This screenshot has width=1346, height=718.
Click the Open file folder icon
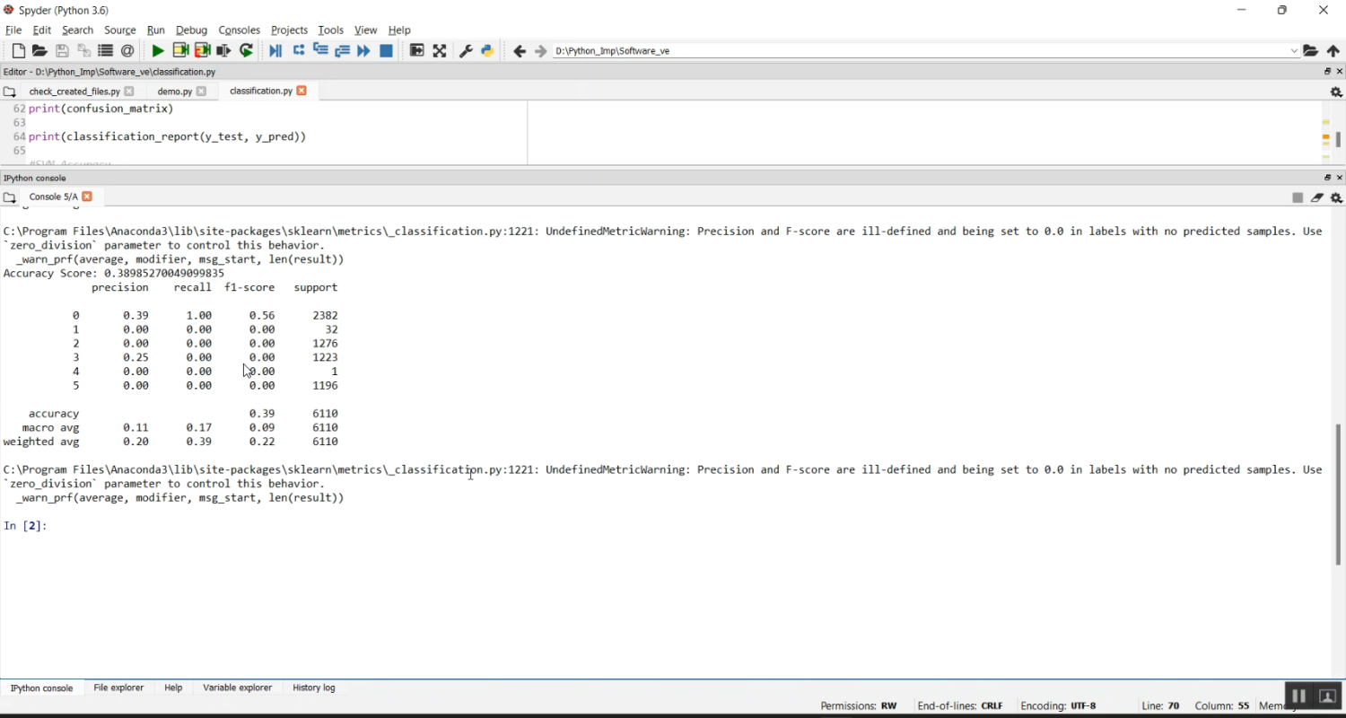39,51
